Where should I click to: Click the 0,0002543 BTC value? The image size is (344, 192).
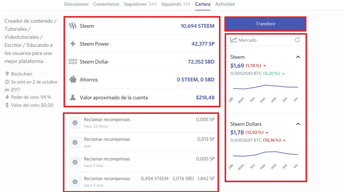tap(246, 73)
